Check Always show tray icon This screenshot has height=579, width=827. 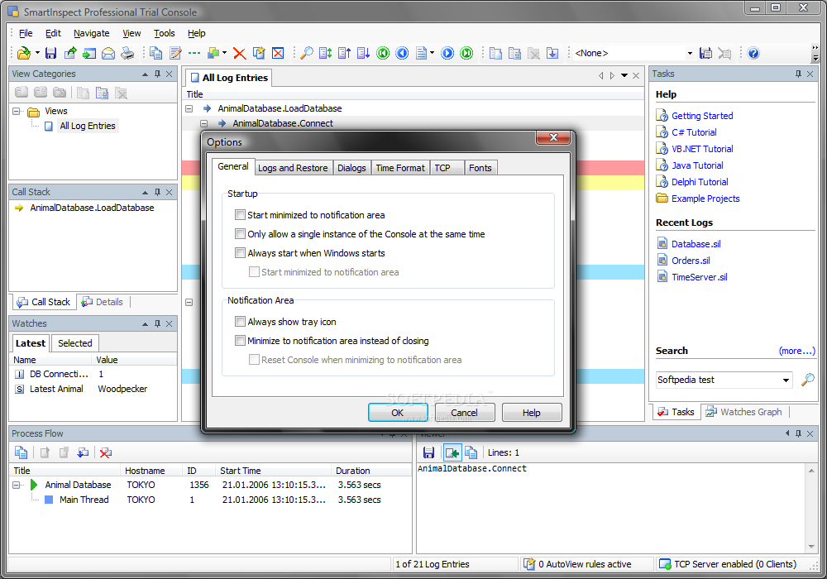pos(240,321)
